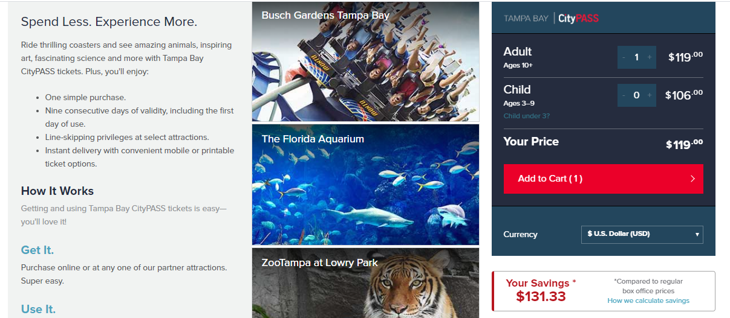Click the Child quantity field
This screenshot has height=318, width=730.
(637, 95)
